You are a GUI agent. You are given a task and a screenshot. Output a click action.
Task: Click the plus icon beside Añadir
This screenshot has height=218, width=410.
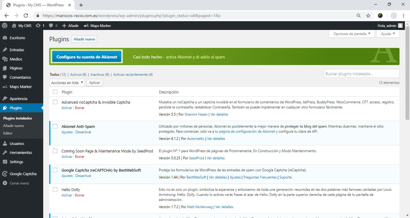tap(64, 26)
